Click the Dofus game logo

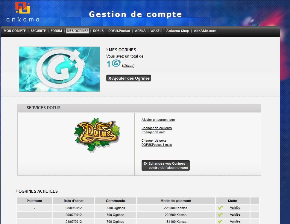coord(97,135)
